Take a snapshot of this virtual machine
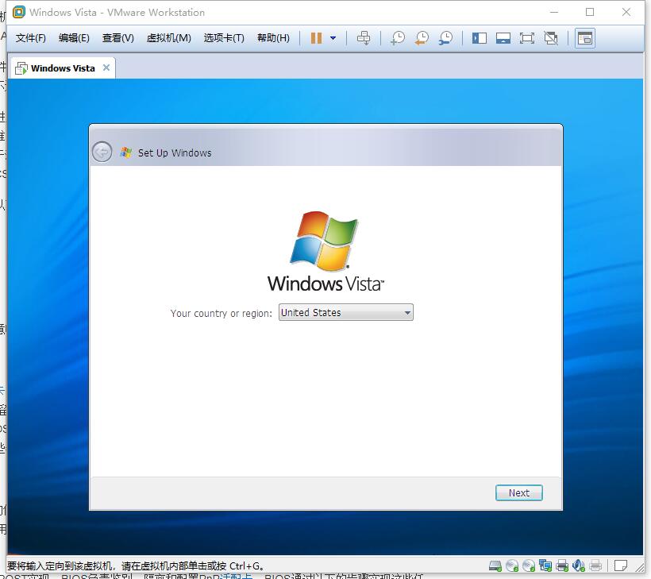The width and height of the screenshot is (651, 579). pyautogui.click(x=398, y=38)
